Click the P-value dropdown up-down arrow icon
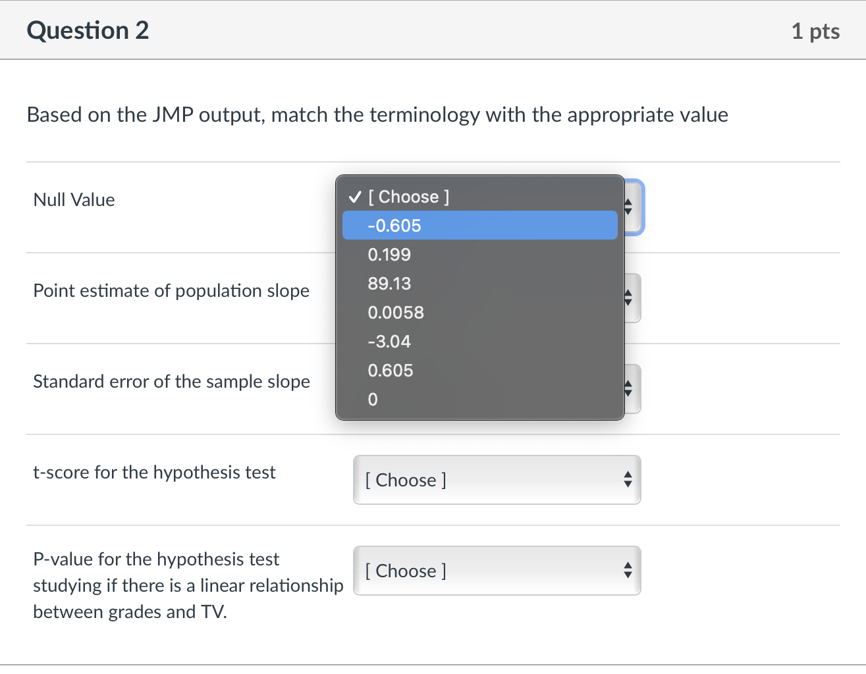 coord(628,571)
